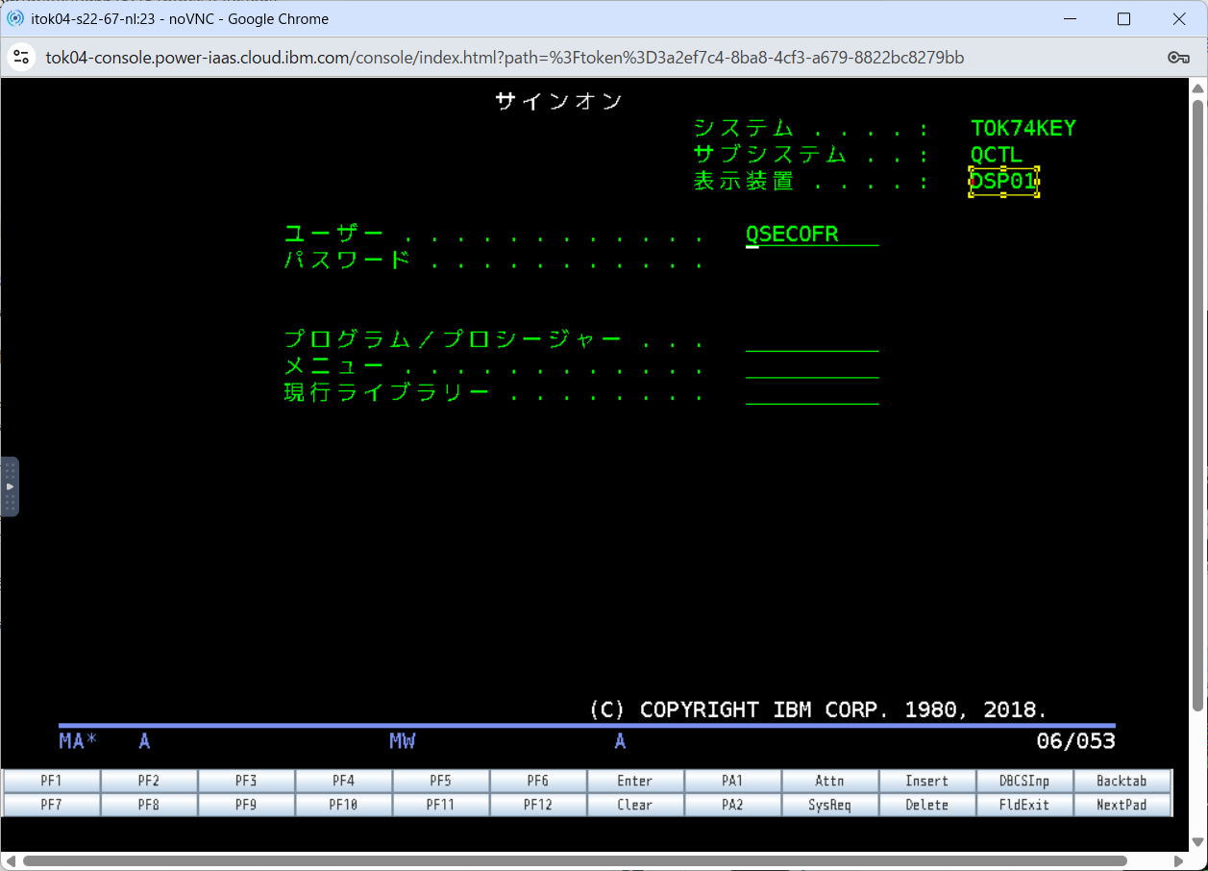1208x871 pixels.
Task: Click the Attn keypad button
Action: click(x=829, y=781)
